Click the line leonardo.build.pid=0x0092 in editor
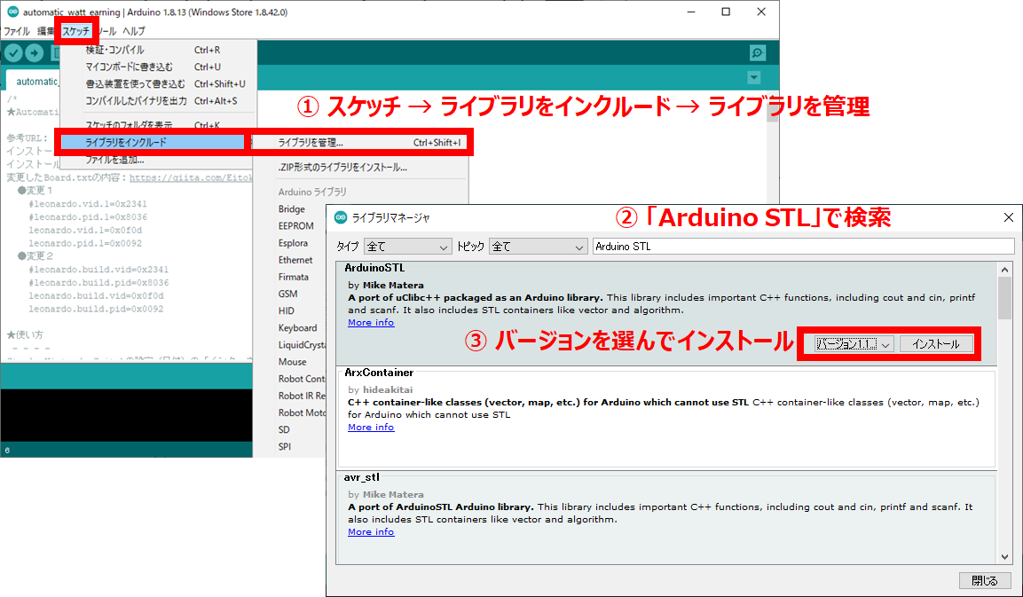The width and height of the screenshot is (1023, 597). 96,309
